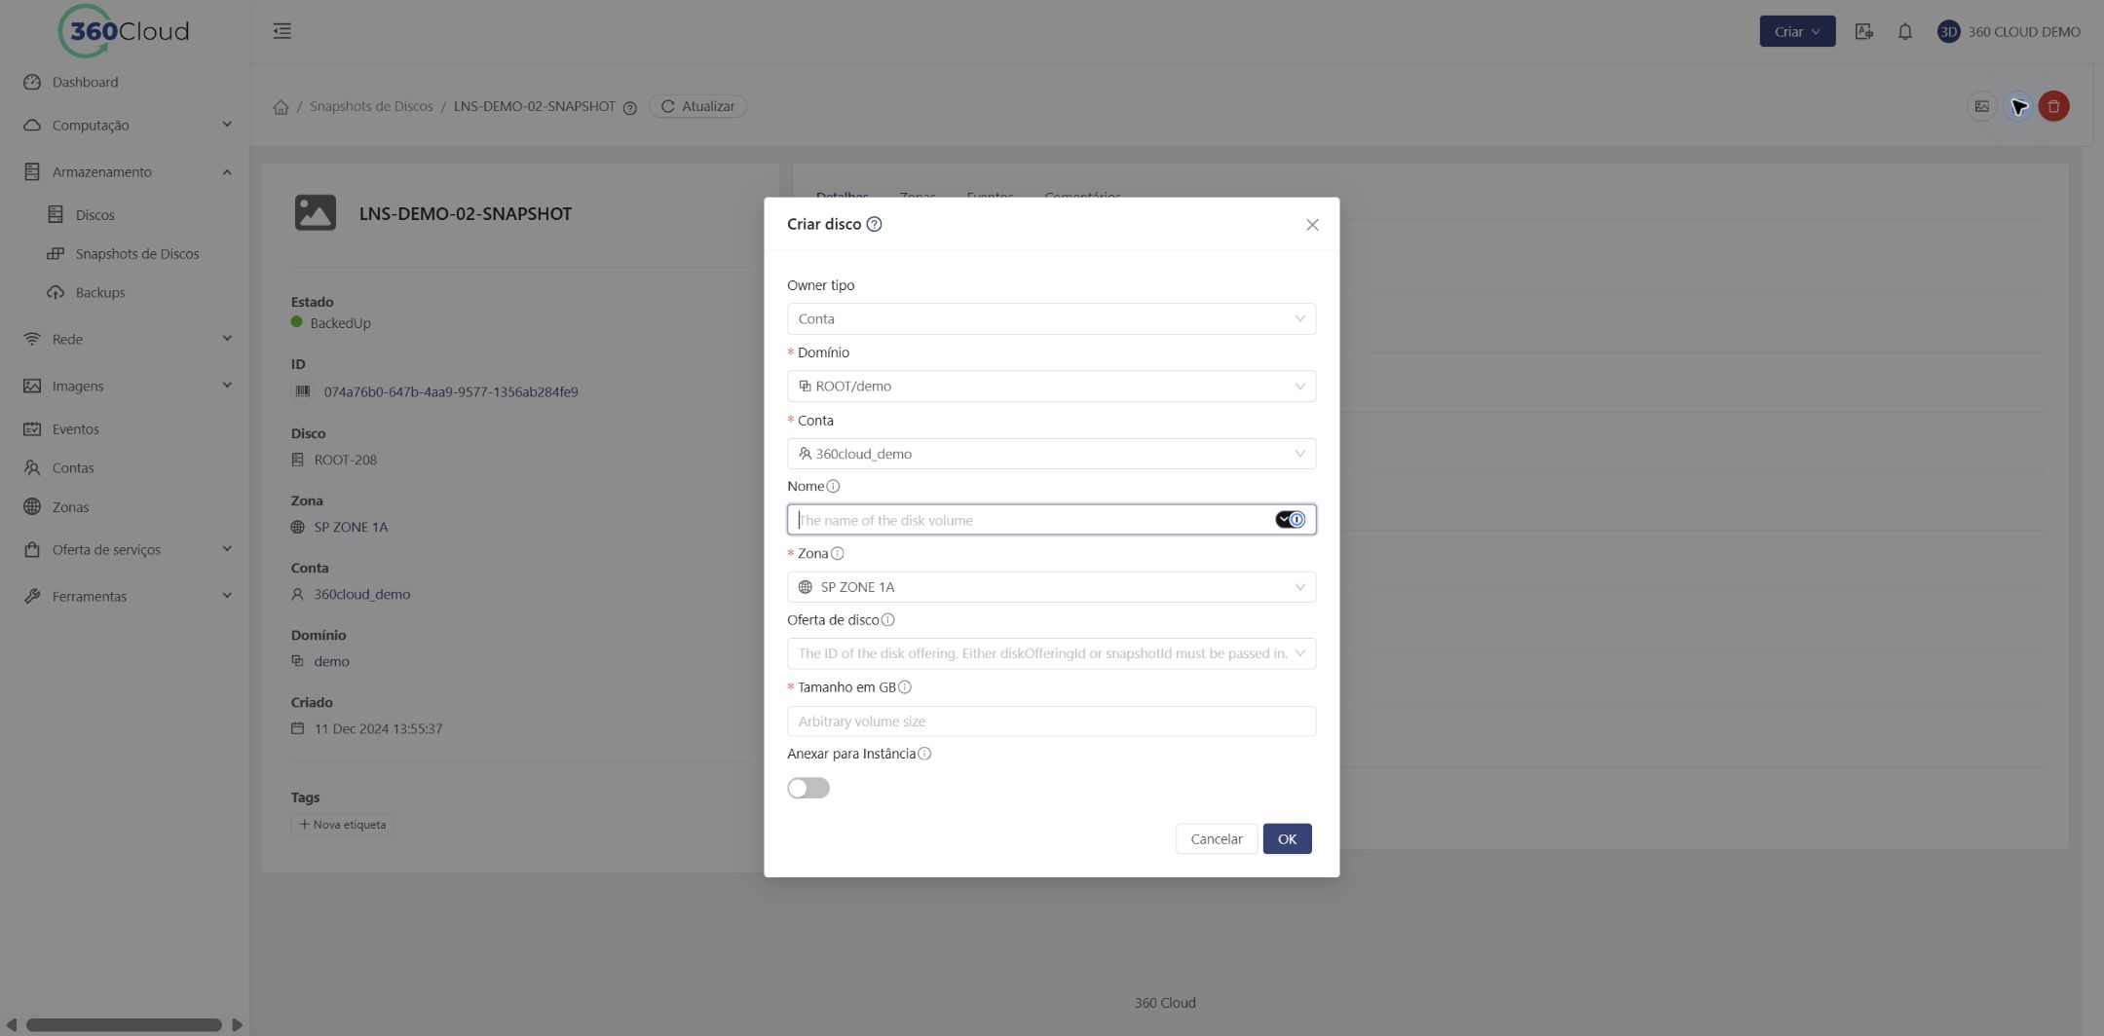
Task: Click the red delete snapshot icon
Action: [2053, 106]
